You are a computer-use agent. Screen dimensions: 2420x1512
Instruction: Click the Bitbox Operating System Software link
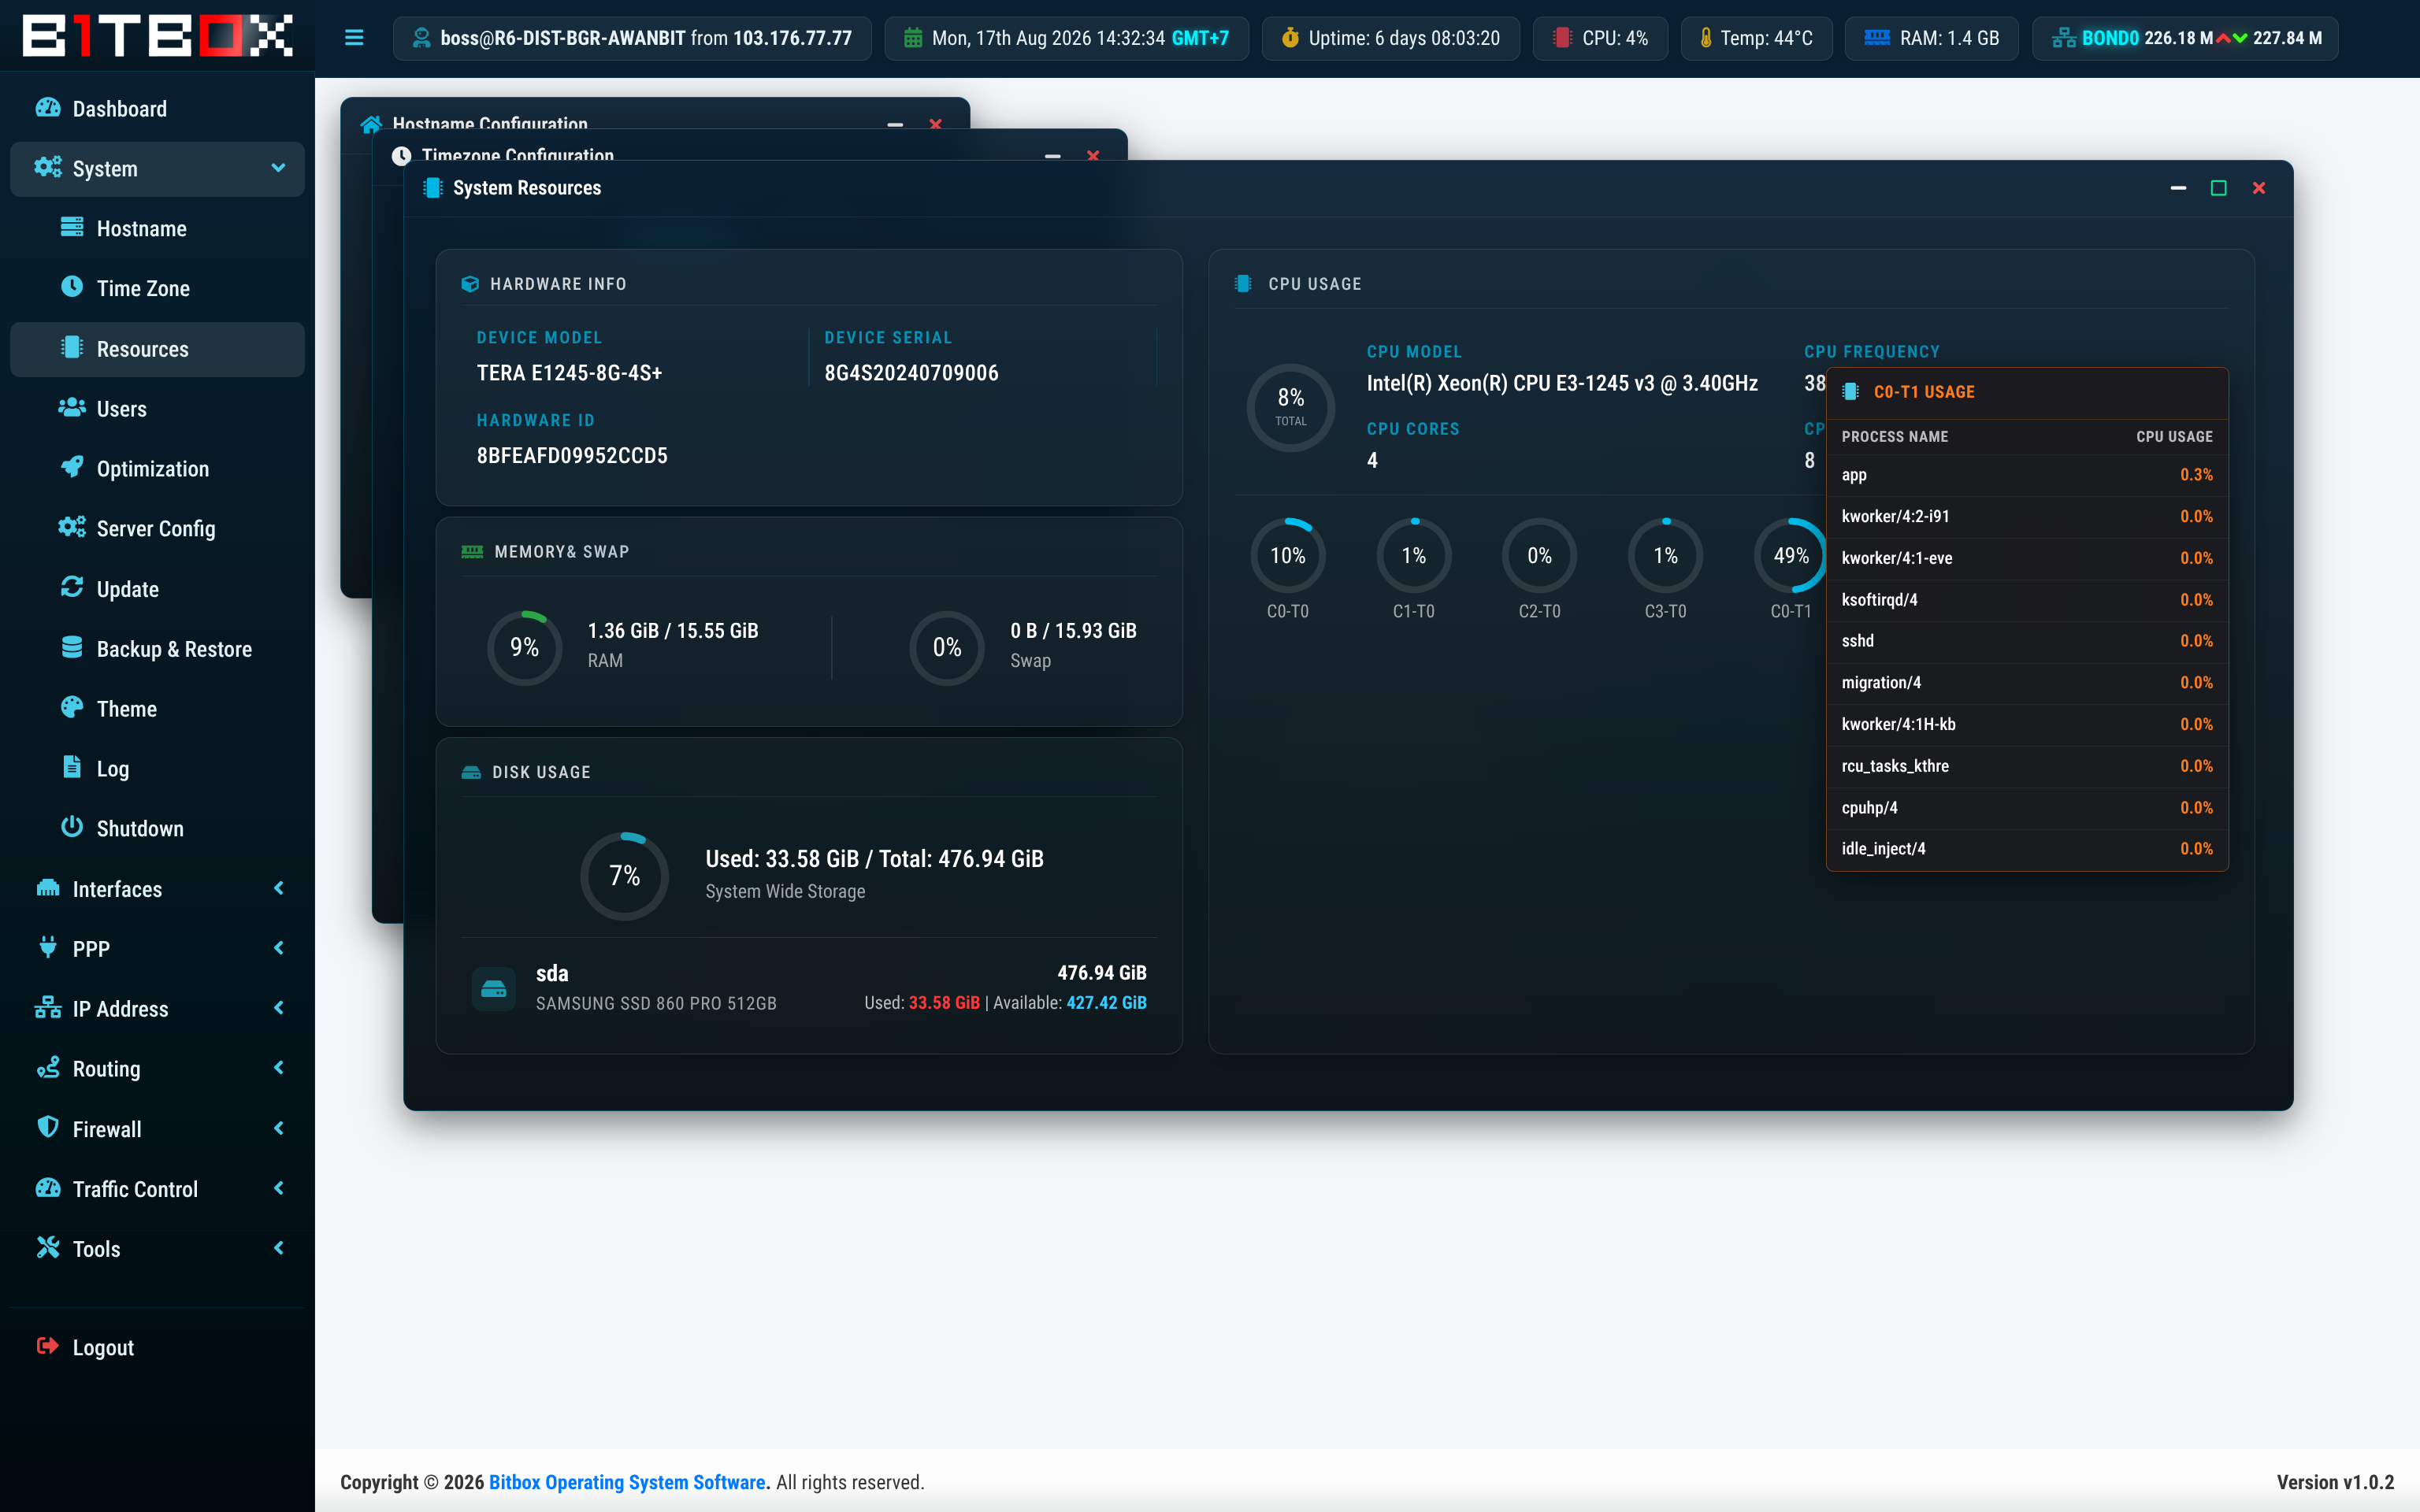click(x=627, y=1482)
